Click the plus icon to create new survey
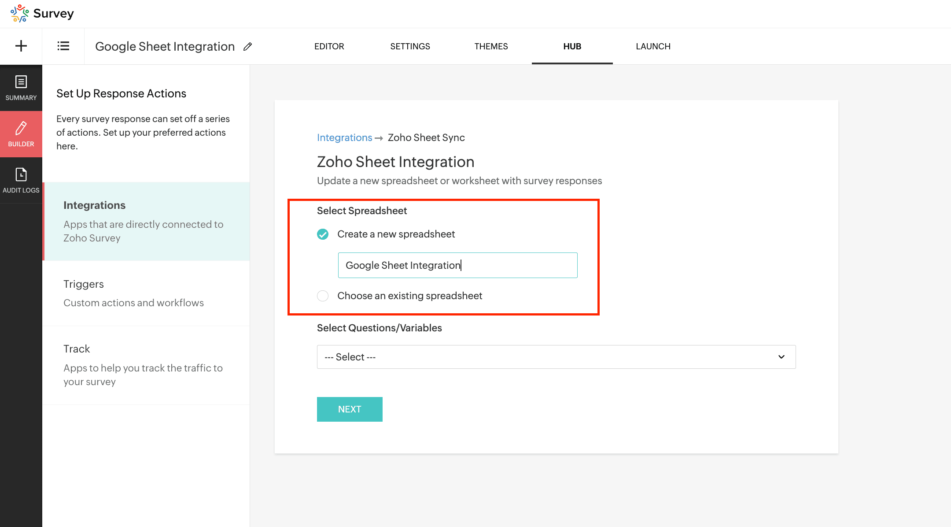Viewport: 951px width, 527px height. click(x=21, y=46)
